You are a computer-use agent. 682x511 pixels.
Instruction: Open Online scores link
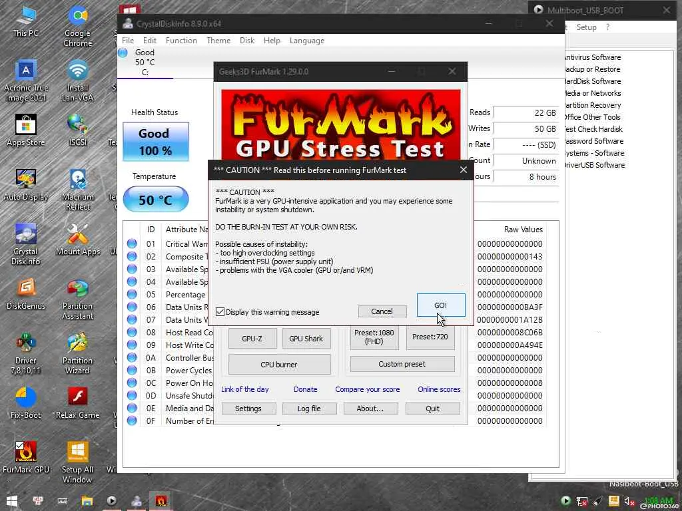point(439,389)
